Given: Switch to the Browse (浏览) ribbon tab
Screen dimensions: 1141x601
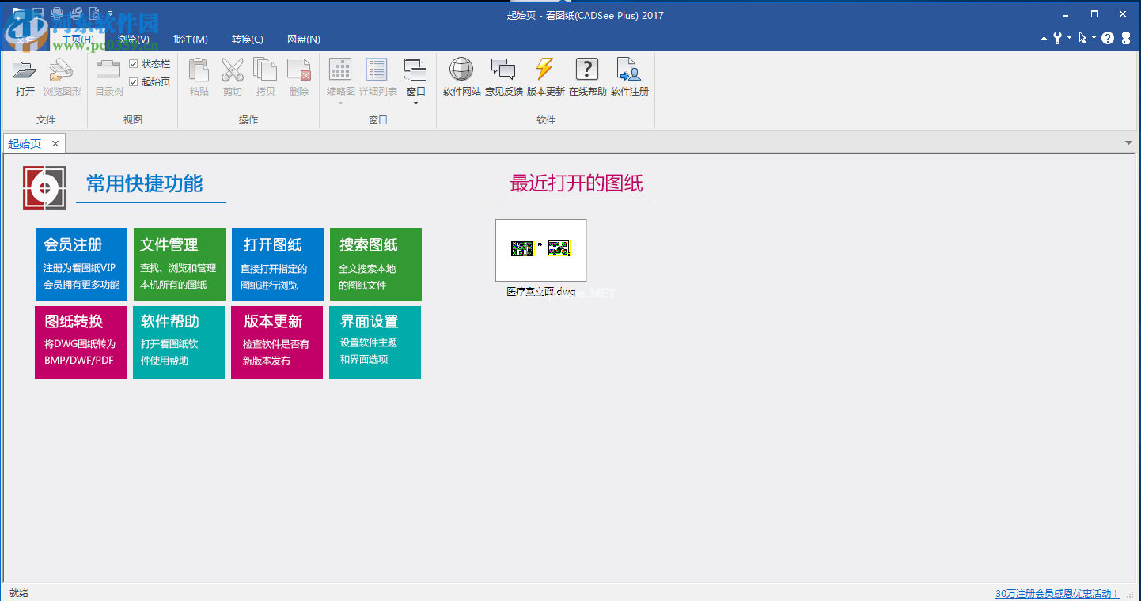Looking at the screenshot, I should [x=134, y=40].
